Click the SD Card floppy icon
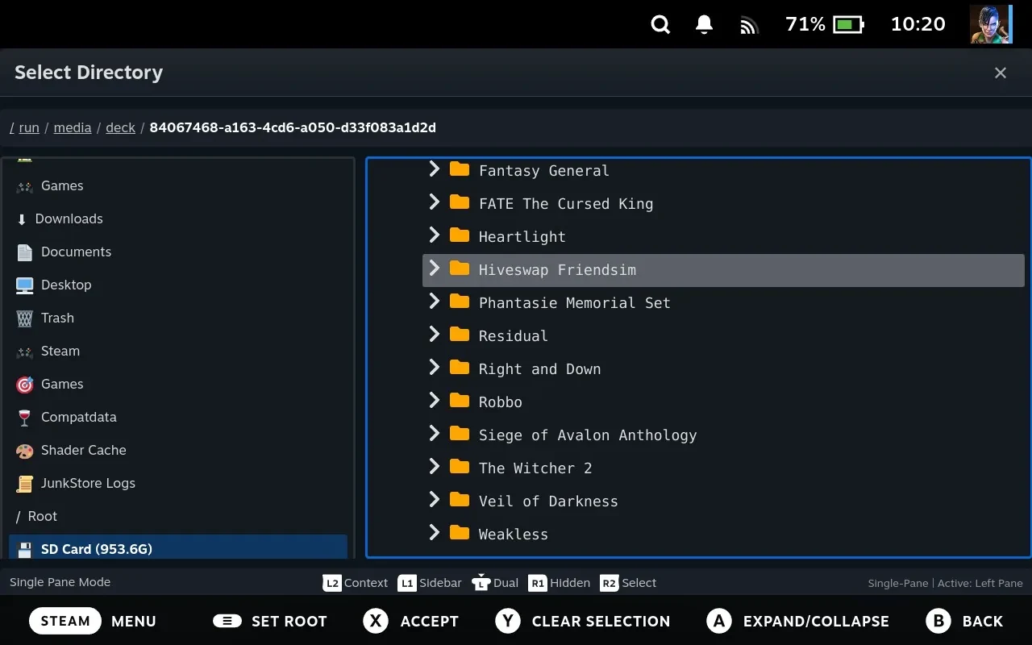This screenshot has height=645, width=1032. [x=25, y=550]
